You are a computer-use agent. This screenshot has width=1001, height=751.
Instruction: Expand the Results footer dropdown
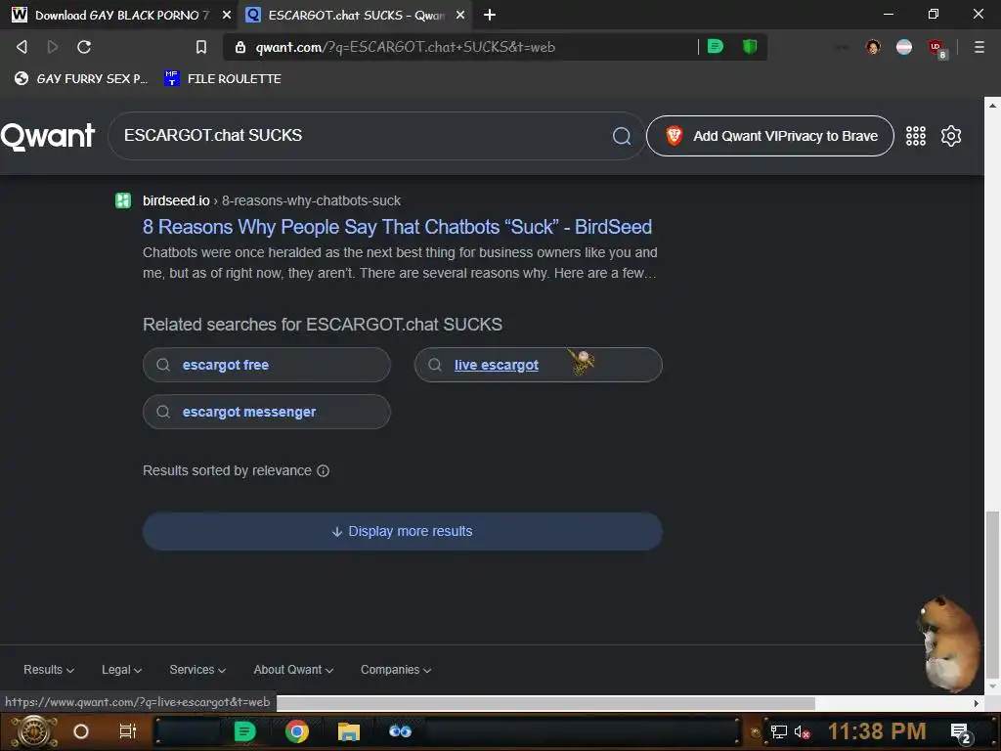coord(49,669)
